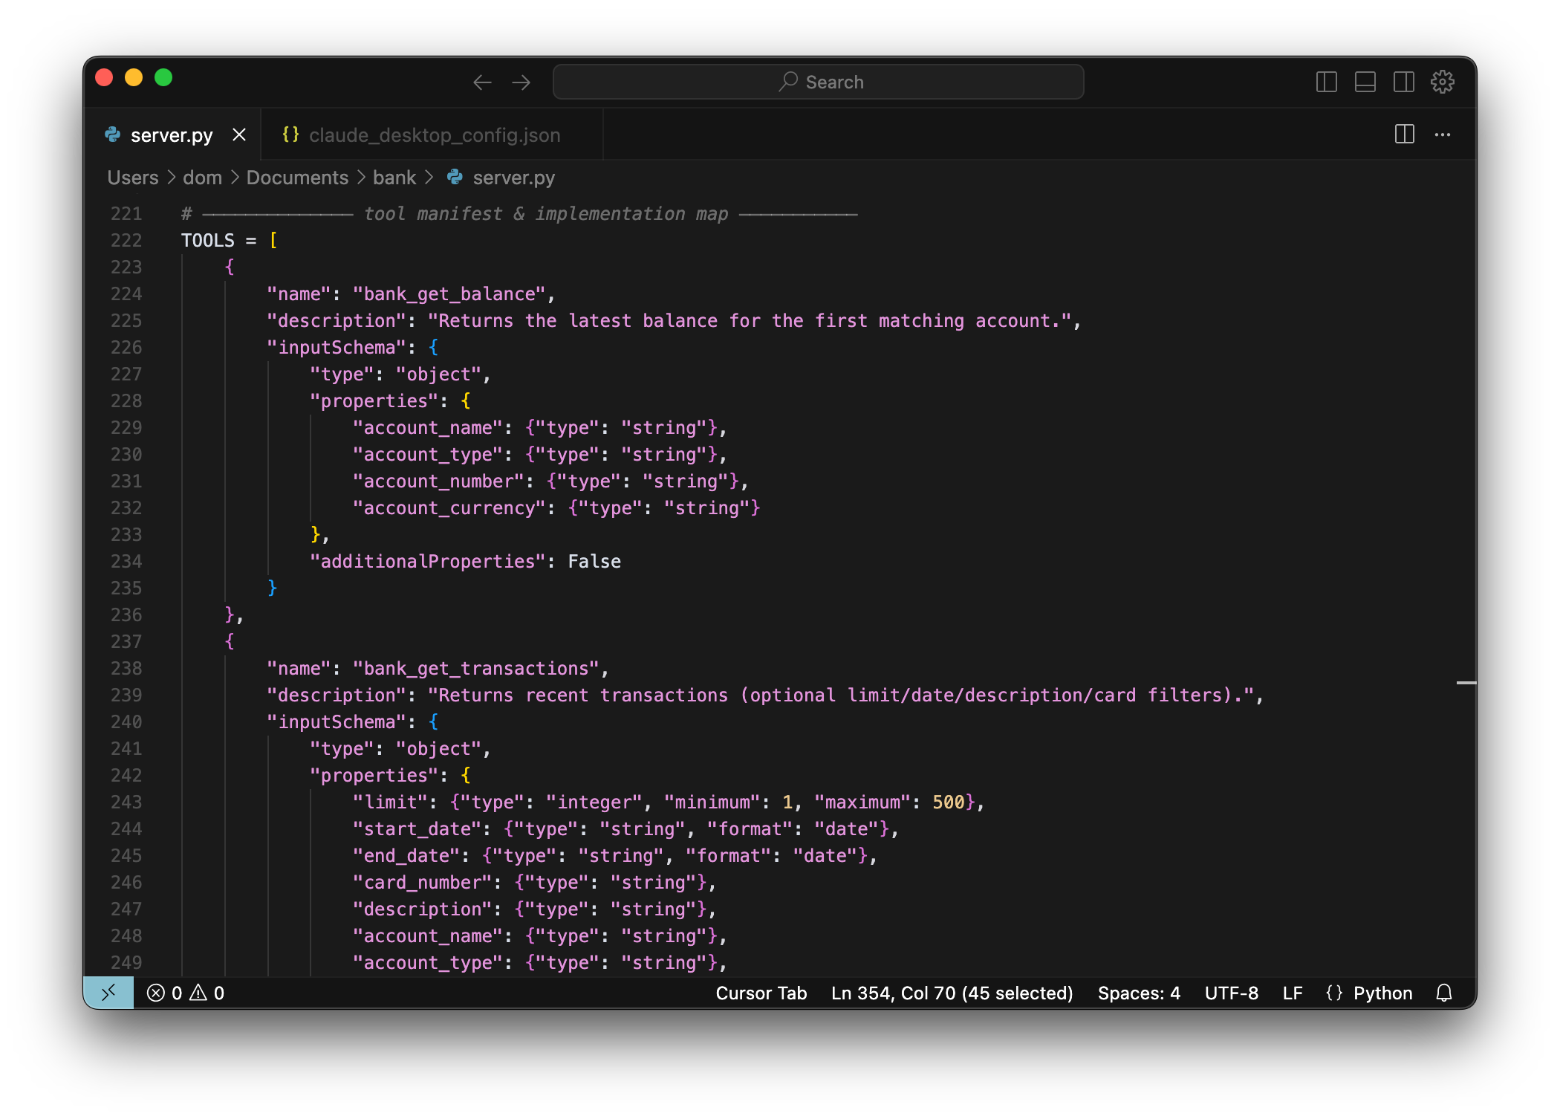Click the Cursor Tab status button
The height and width of the screenshot is (1119, 1560).
(x=761, y=993)
